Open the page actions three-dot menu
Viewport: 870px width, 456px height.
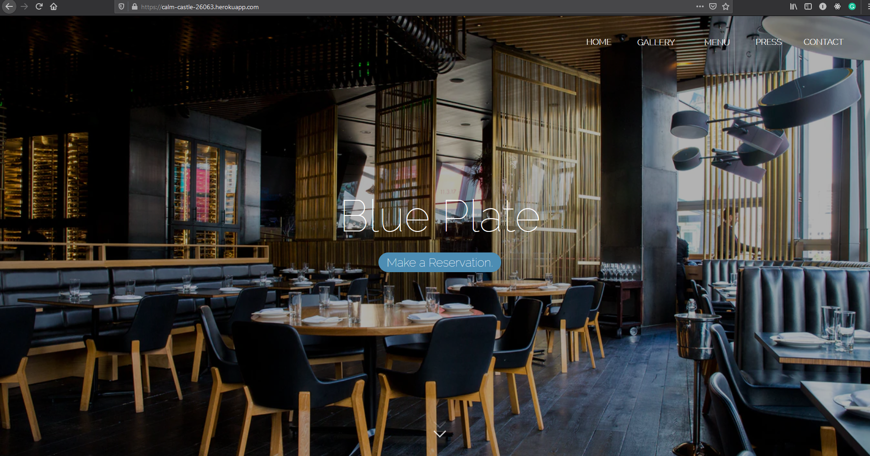coord(700,6)
